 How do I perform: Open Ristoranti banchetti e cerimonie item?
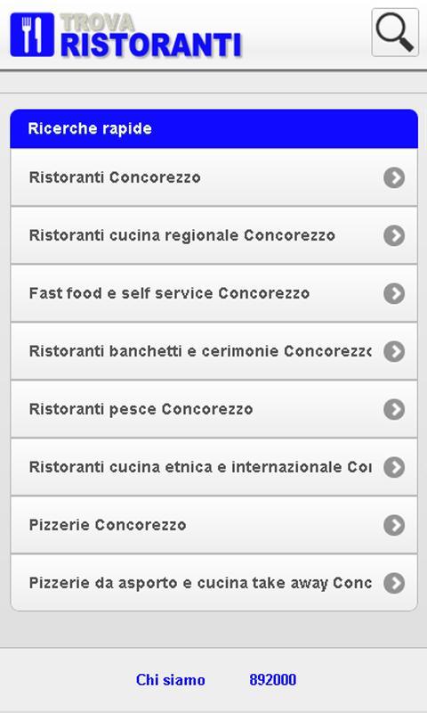click(x=213, y=351)
